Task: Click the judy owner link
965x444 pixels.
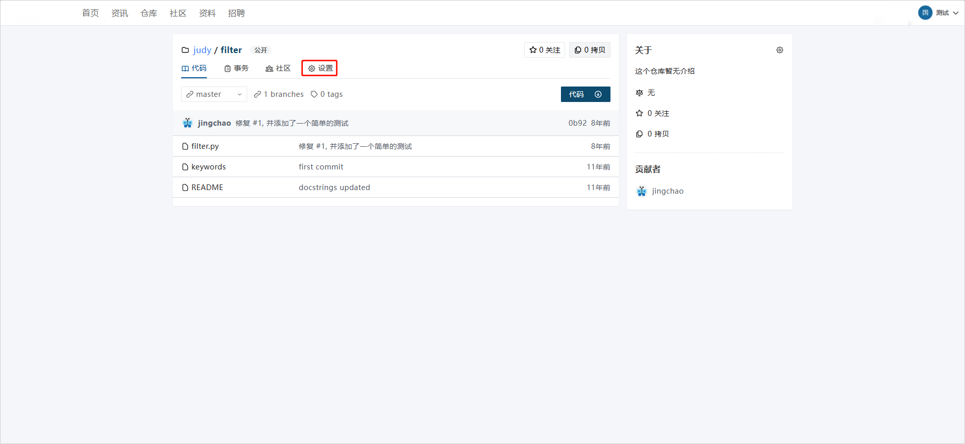Action: pos(202,50)
